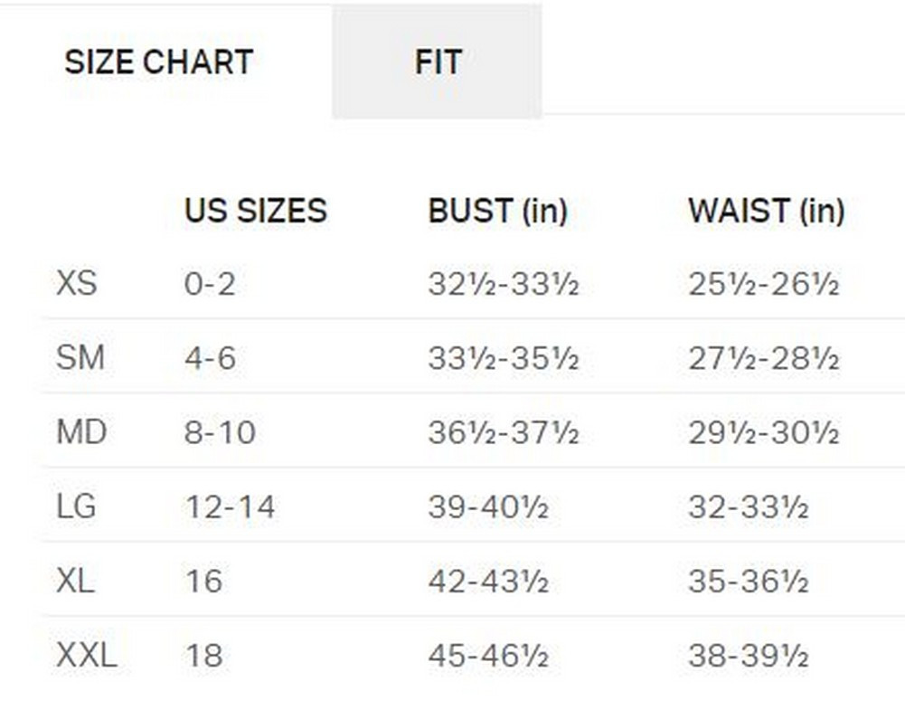This screenshot has height=728, width=905.
Task: Select the LG row label
Action: pyautogui.click(x=76, y=506)
